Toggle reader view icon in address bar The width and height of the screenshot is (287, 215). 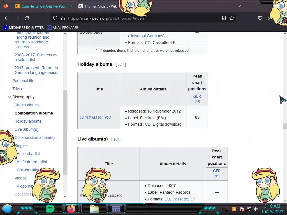[224, 18]
